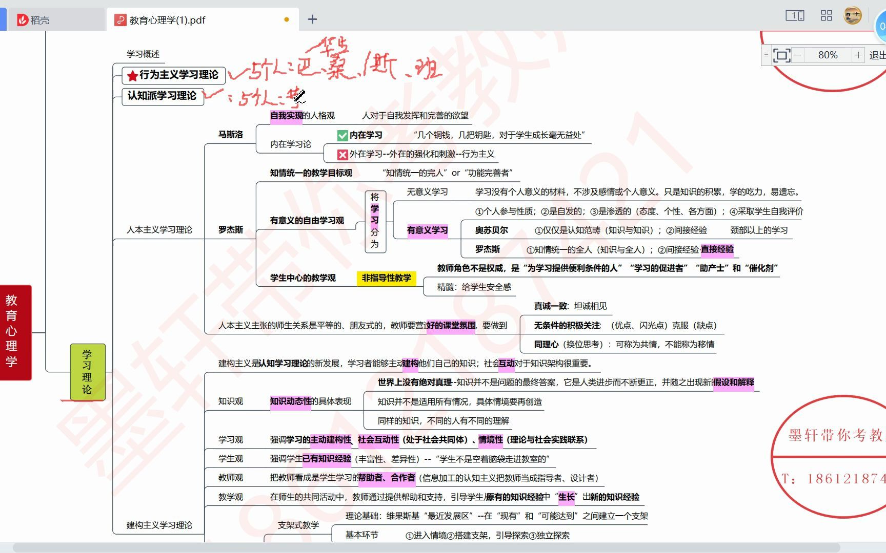Click the red X beside 外在学习

coord(343,154)
